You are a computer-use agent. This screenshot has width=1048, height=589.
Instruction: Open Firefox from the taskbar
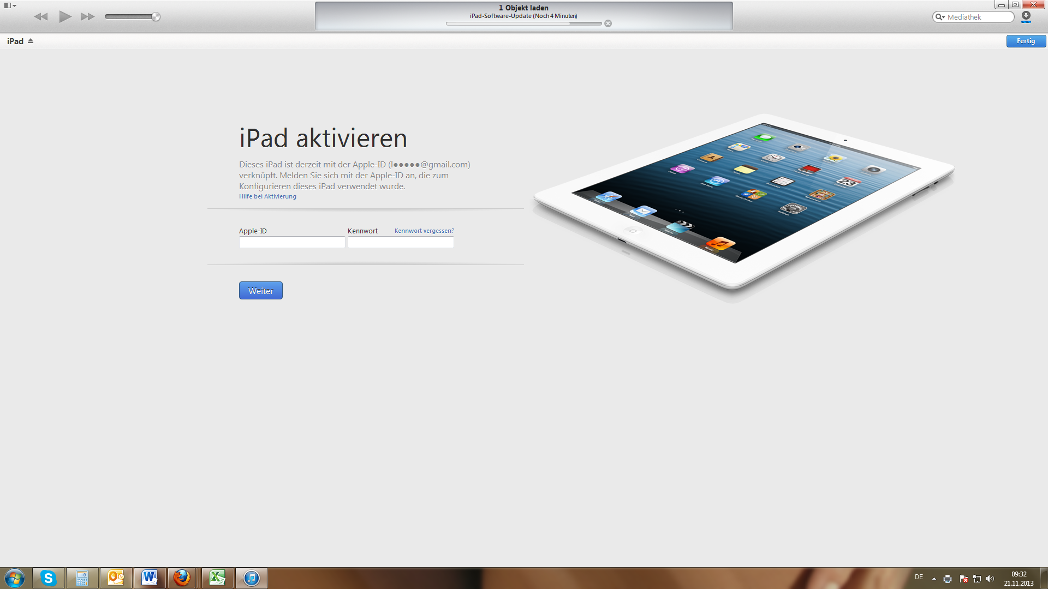pyautogui.click(x=182, y=578)
